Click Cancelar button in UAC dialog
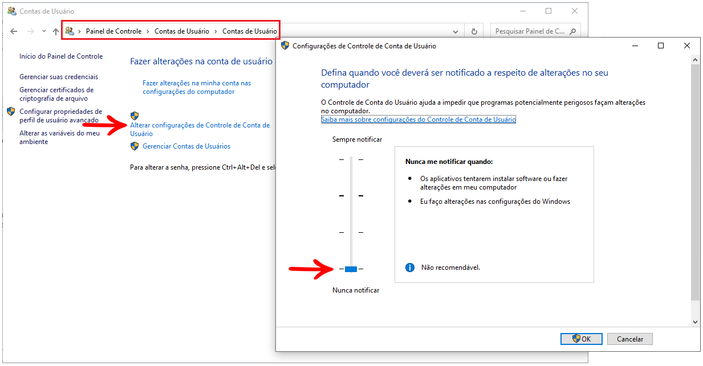The image size is (703, 366). click(630, 339)
